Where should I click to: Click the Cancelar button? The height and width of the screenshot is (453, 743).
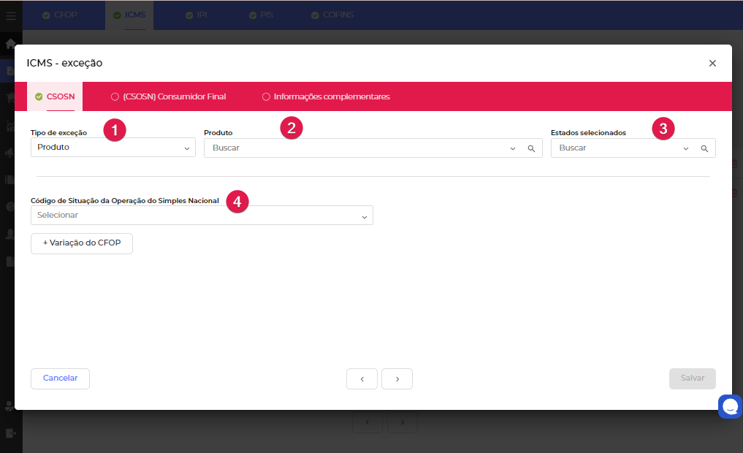(x=60, y=378)
